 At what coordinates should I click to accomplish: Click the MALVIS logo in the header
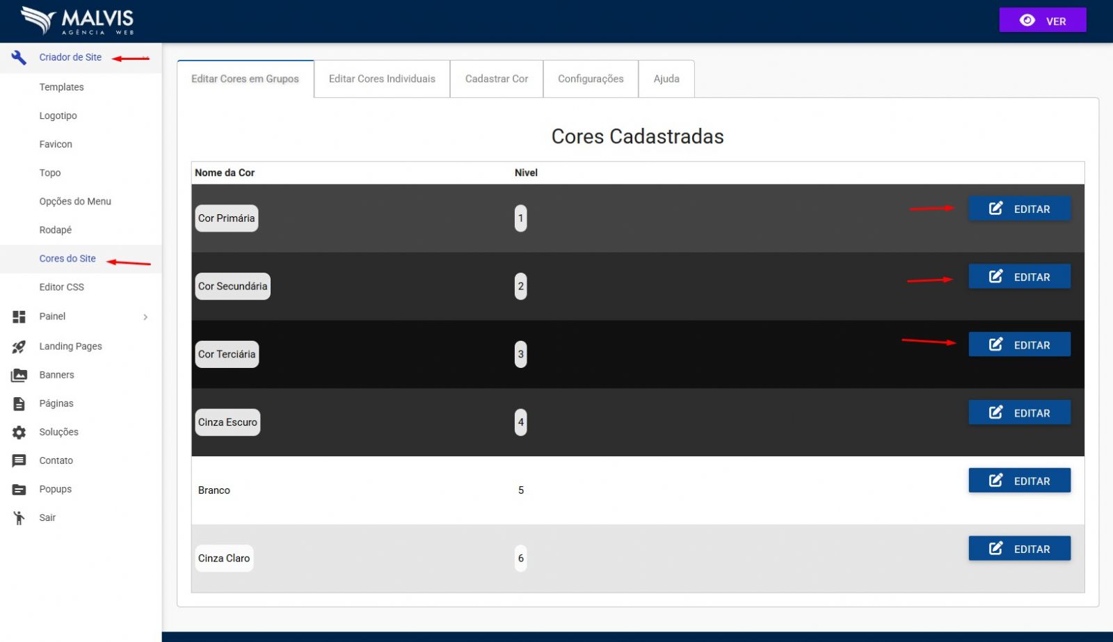tap(77, 21)
